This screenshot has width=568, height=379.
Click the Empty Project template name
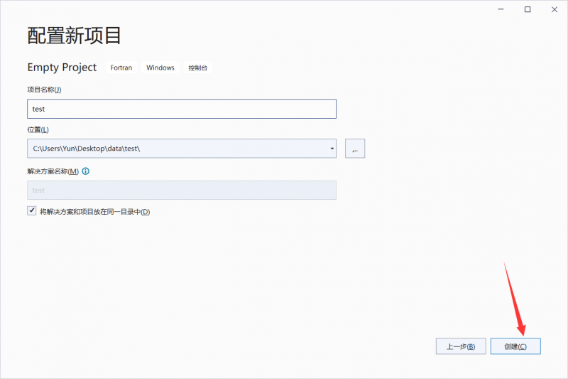coord(62,68)
